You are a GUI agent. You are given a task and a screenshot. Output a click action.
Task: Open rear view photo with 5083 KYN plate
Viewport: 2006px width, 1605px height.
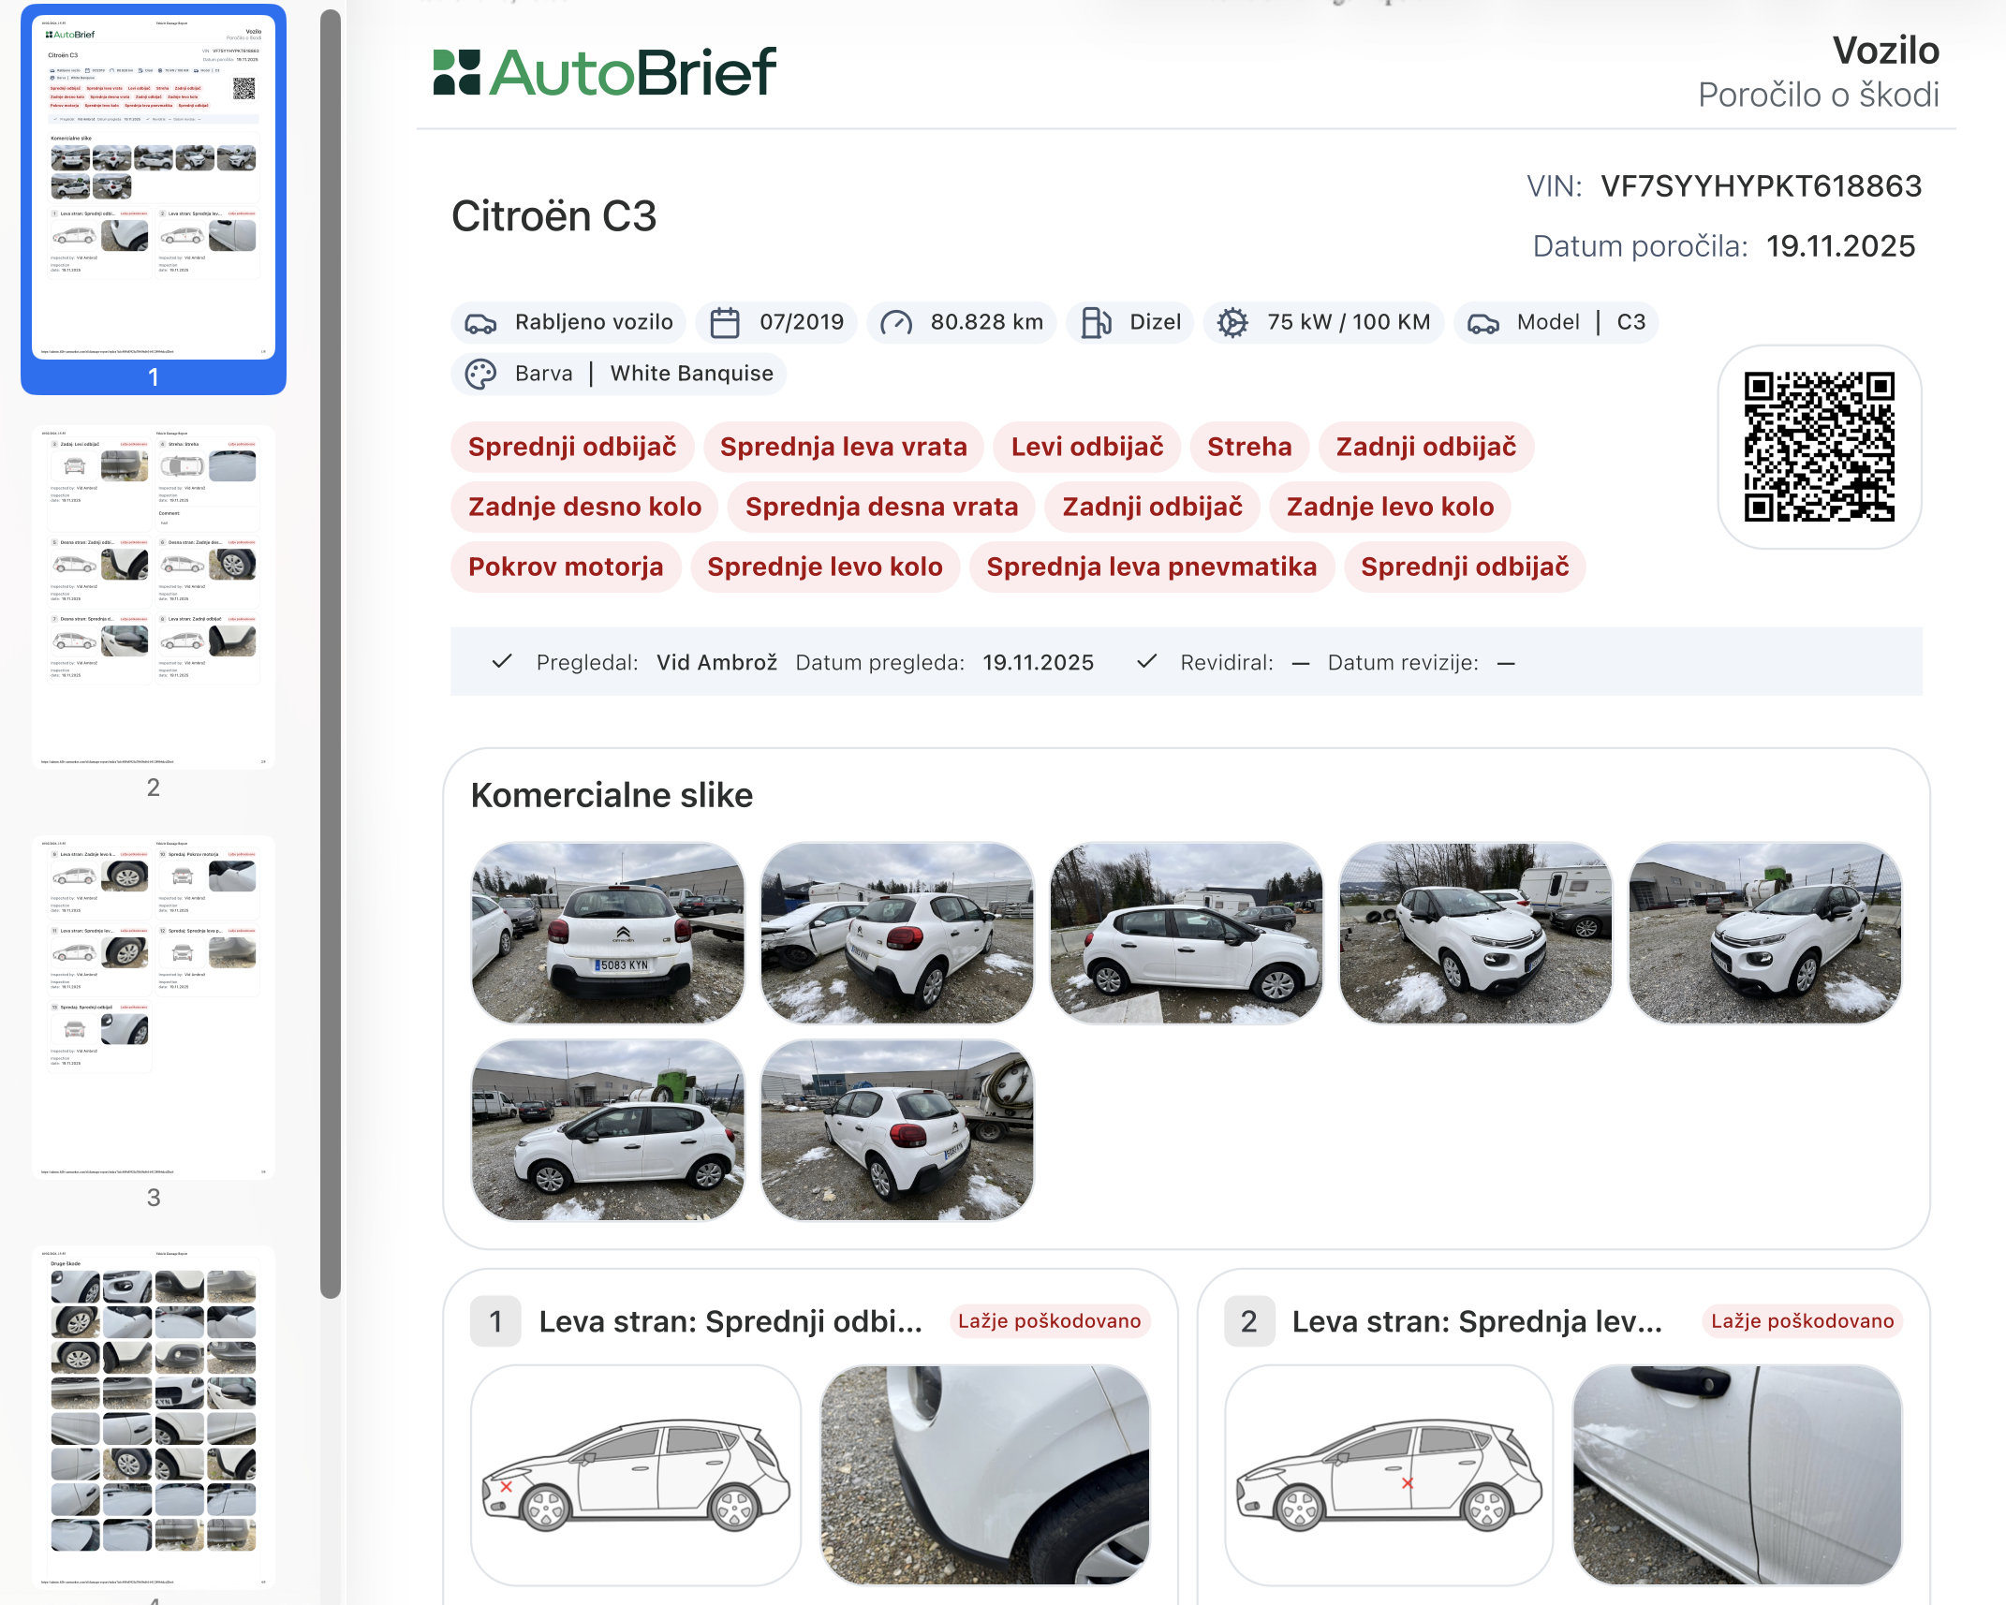pyautogui.click(x=608, y=933)
